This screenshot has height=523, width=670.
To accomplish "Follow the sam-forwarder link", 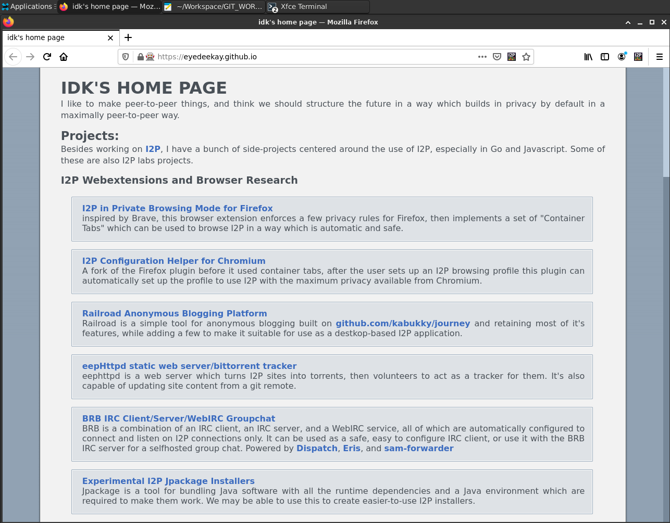I will [x=419, y=448].
